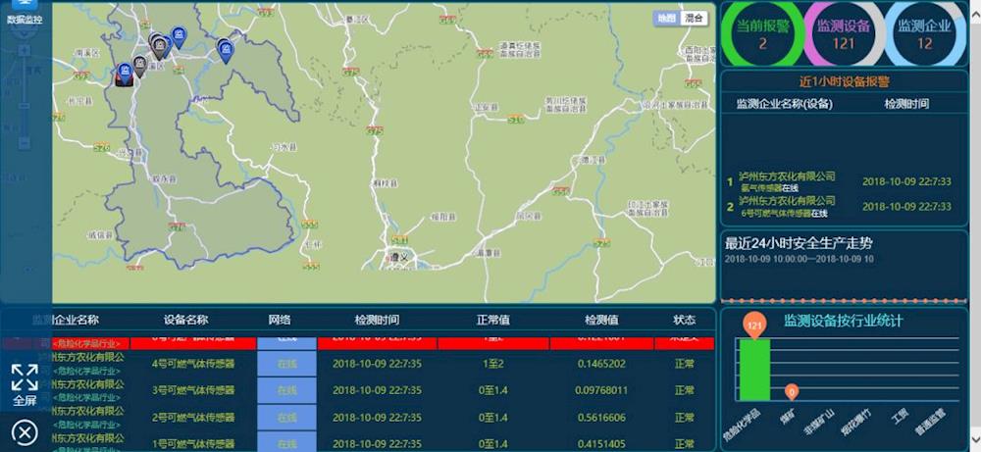Select the red highlighted alarm marker on map
981x452 pixels.
point(124,75)
